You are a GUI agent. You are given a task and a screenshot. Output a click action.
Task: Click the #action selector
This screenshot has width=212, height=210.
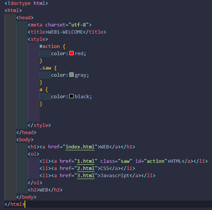tap(49, 46)
